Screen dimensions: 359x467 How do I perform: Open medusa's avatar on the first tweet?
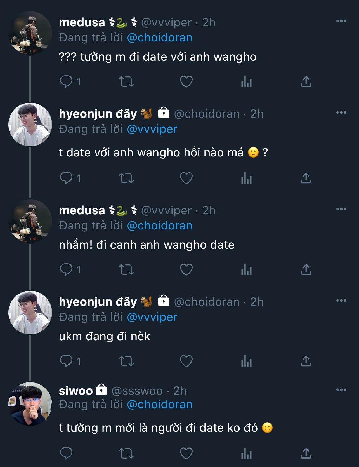[x=30, y=33]
